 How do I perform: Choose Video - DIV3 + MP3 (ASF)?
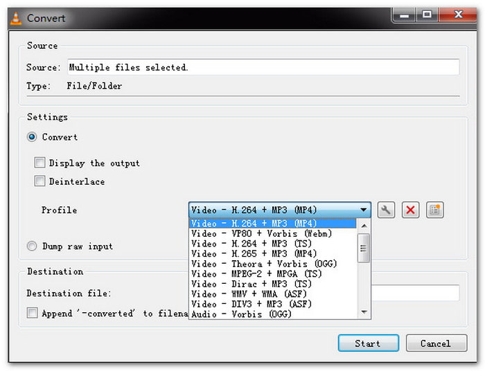coord(272,304)
